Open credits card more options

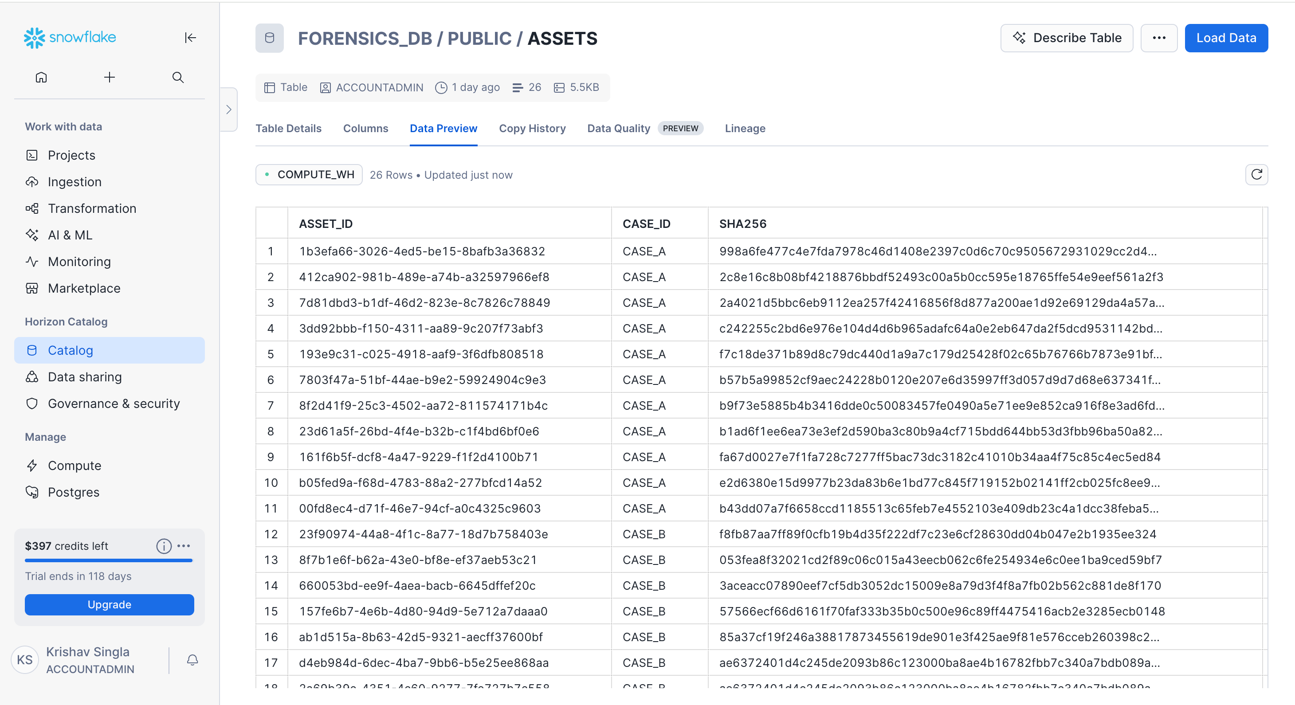tap(184, 546)
